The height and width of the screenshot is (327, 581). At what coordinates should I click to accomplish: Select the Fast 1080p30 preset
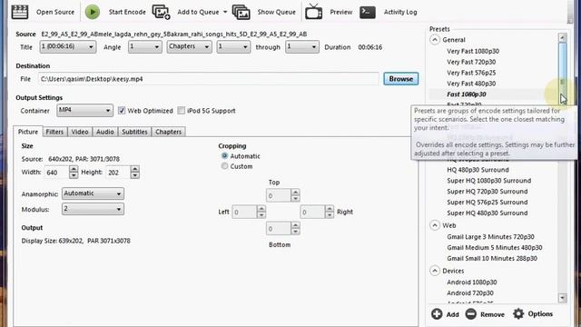click(x=467, y=94)
